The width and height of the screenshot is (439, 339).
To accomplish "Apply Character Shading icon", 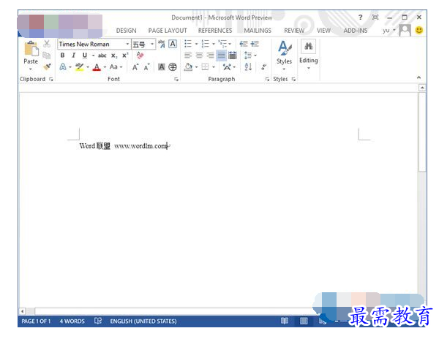I will (162, 67).
